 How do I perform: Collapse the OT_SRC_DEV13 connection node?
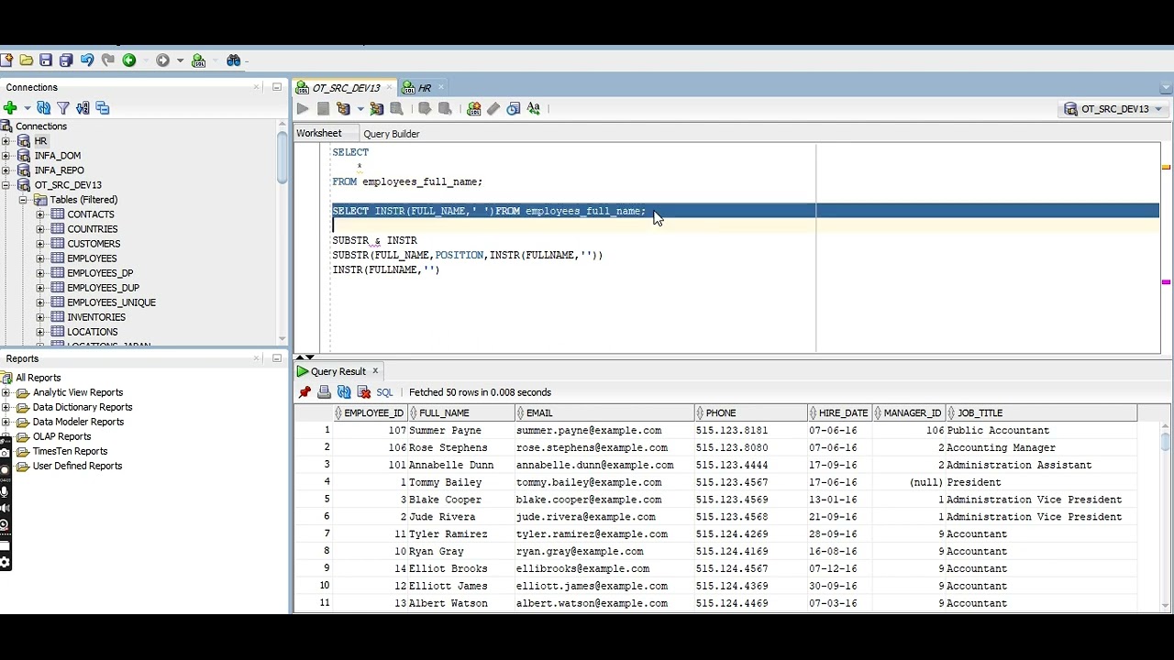(x=6, y=185)
